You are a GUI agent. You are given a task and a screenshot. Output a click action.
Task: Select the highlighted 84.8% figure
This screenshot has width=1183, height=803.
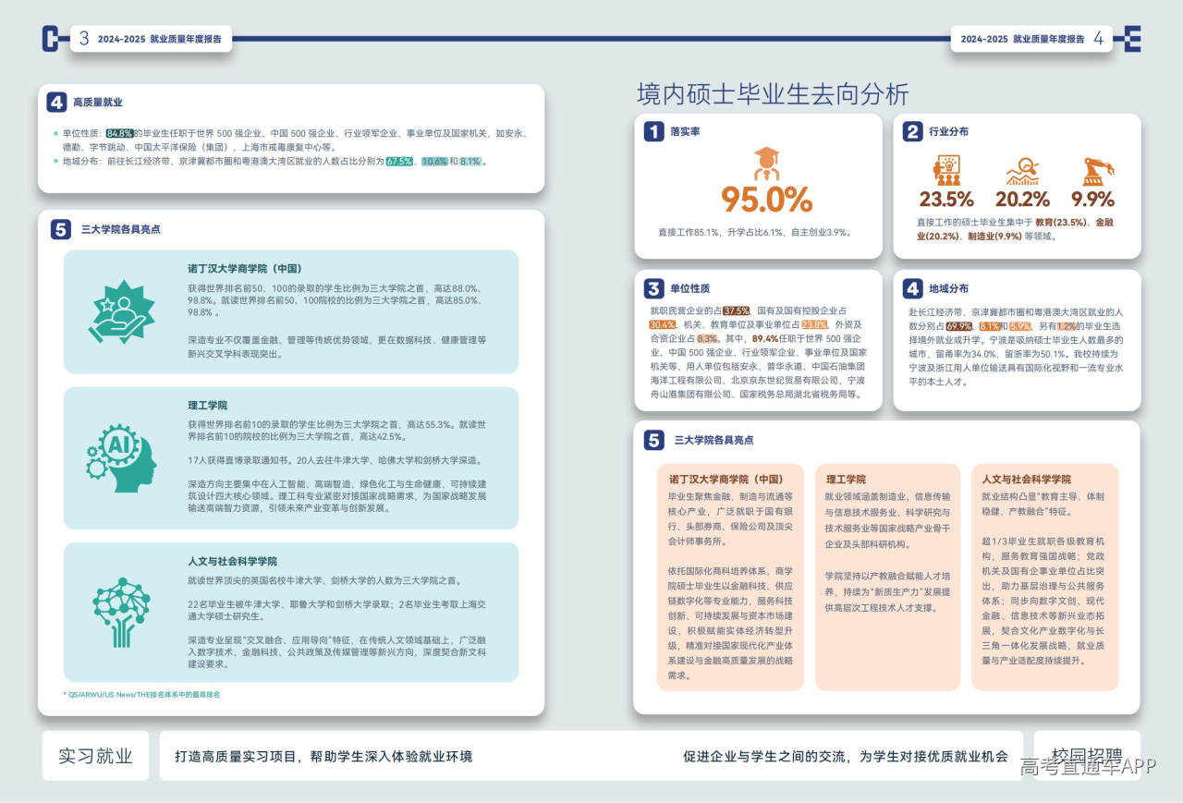click(x=120, y=134)
